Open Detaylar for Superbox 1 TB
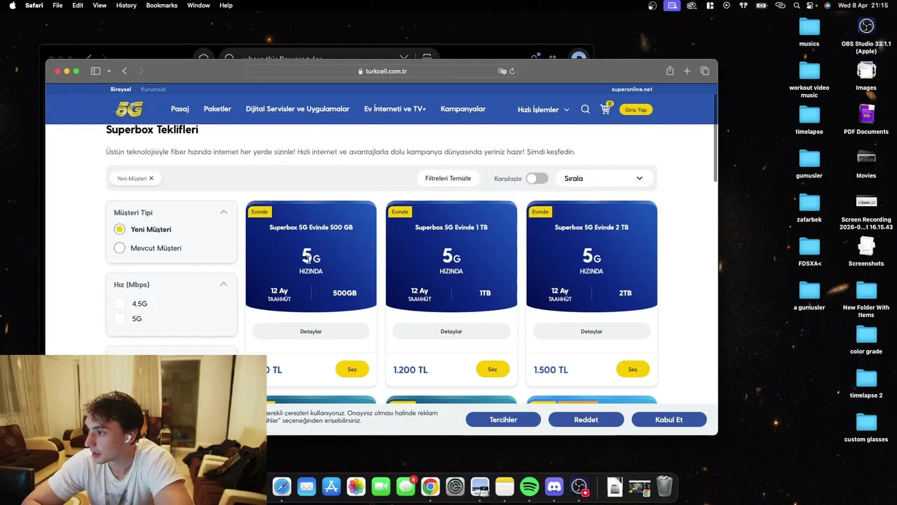Screen dimensions: 897x505 tap(451, 331)
